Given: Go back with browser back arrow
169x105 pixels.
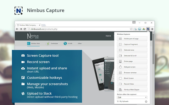Looking at the screenshot, I should point(17,29).
